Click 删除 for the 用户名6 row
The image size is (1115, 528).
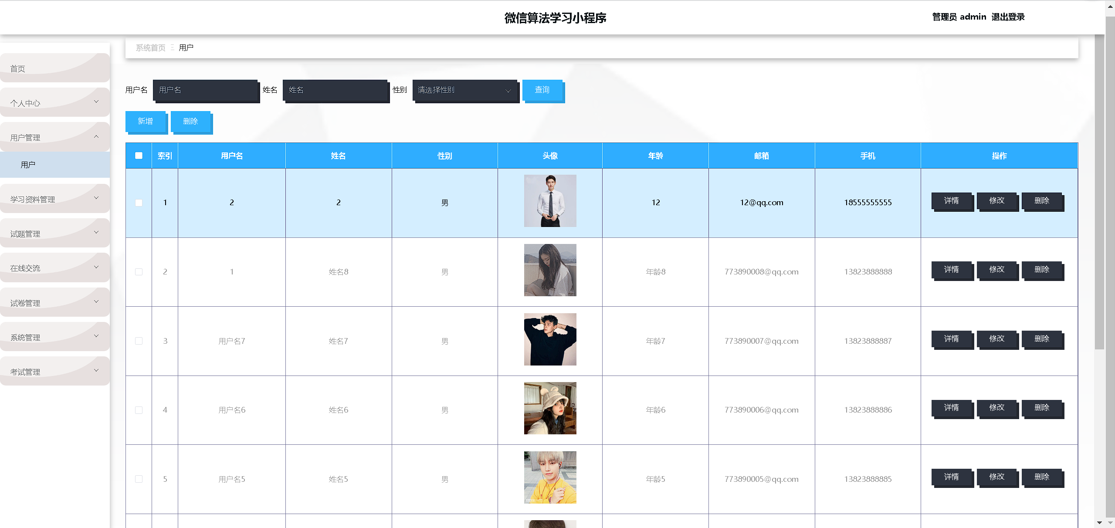click(1042, 408)
